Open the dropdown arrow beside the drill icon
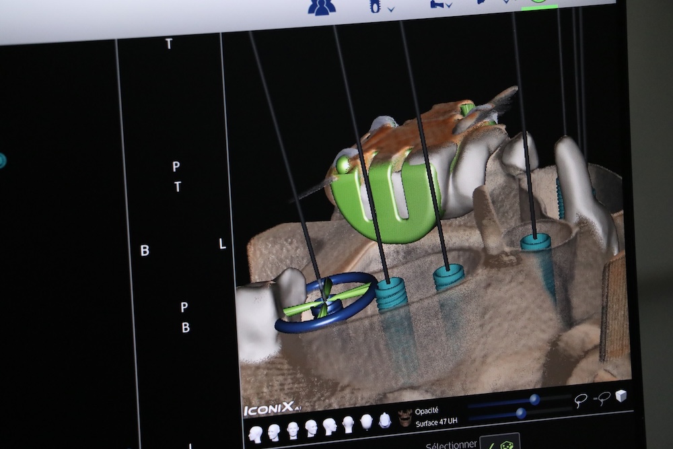Viewport: 673px width, 449px height. click(x=449, y=5)
